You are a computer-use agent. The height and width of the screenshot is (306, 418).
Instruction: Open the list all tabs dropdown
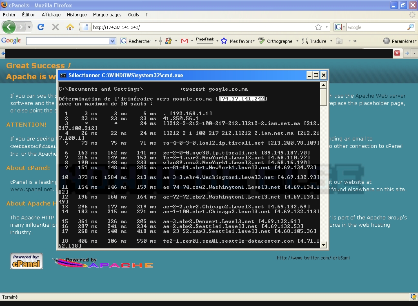tap(414, 53)
